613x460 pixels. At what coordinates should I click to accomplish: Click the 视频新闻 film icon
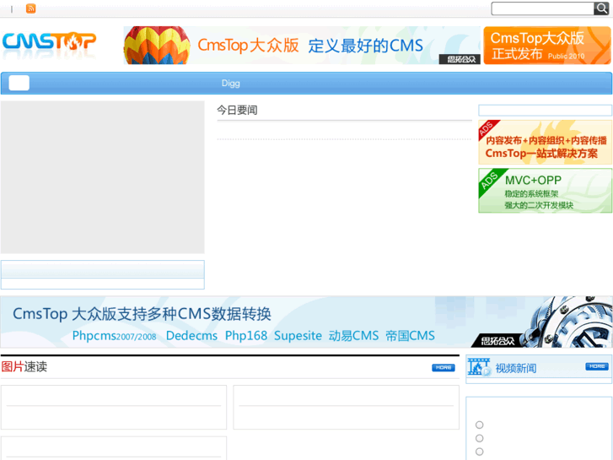point(479,367)
